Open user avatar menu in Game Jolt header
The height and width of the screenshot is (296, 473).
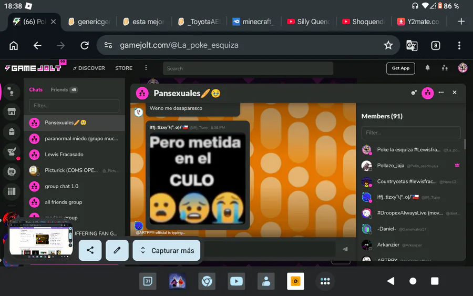click(x=462, y=68)
